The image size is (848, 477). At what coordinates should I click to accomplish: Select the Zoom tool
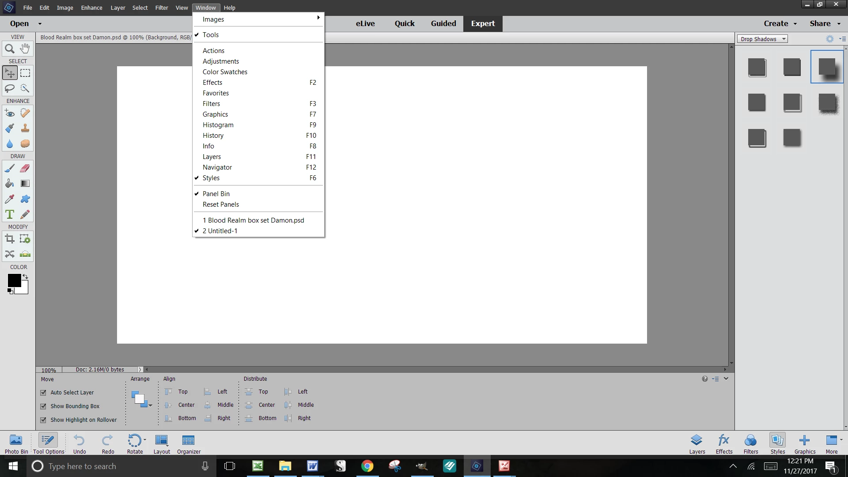[x=9, y=49]
